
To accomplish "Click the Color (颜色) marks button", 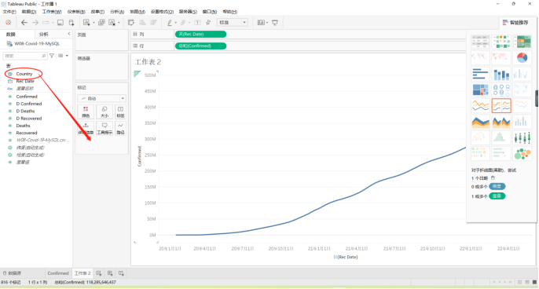I will [x=86, y=112].
